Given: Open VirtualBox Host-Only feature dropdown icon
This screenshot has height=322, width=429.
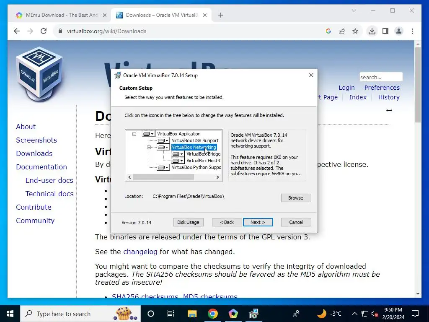Looking at the screenshot, I should pos(178,161).
